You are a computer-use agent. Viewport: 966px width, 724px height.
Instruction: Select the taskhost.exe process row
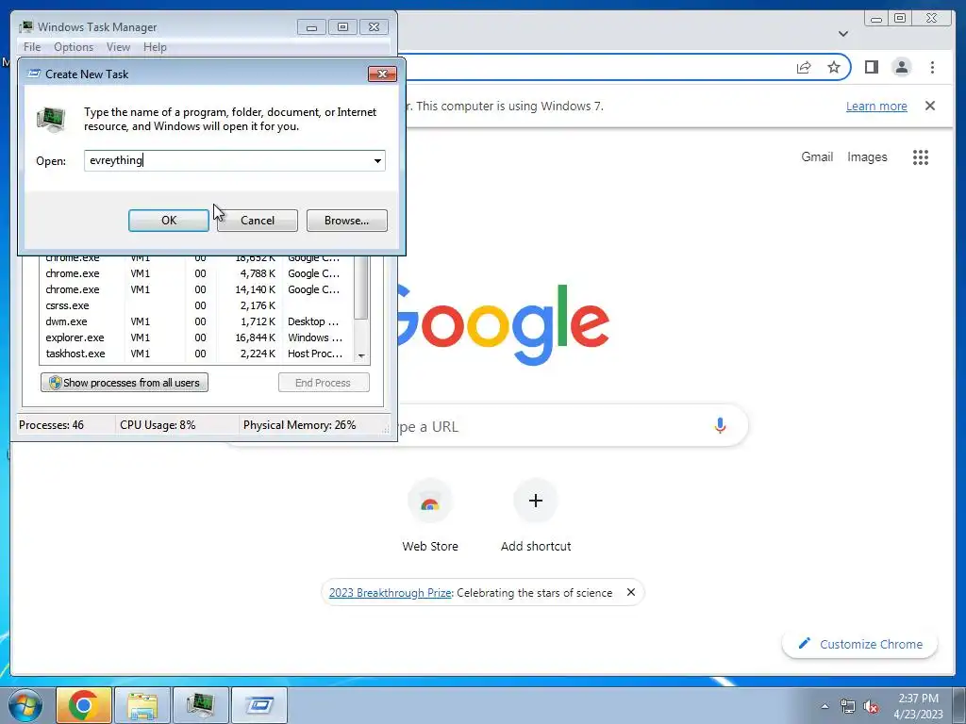coord(196,354)
